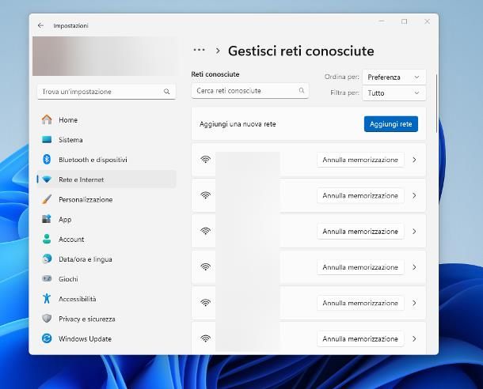Open Bluetooth e dispositivi settings
The image size is (483, 389).
point(107,160)
